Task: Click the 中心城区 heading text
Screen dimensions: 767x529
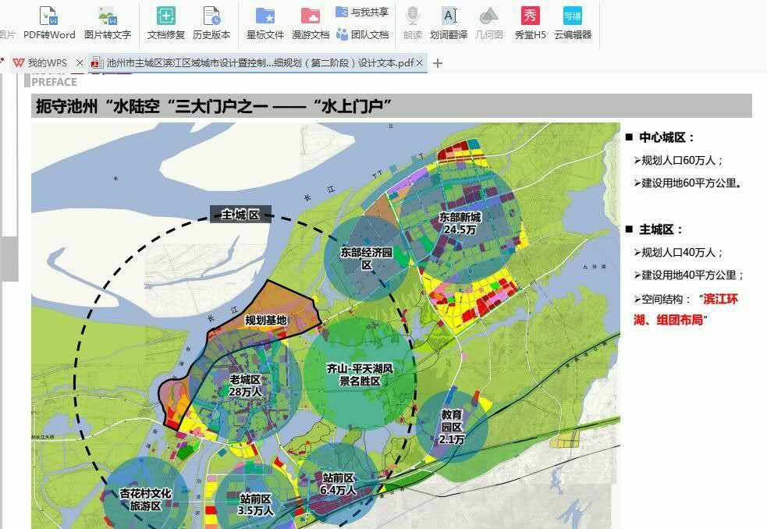Action: tap(666, 137)
